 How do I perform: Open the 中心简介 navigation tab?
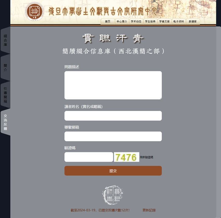122,22
